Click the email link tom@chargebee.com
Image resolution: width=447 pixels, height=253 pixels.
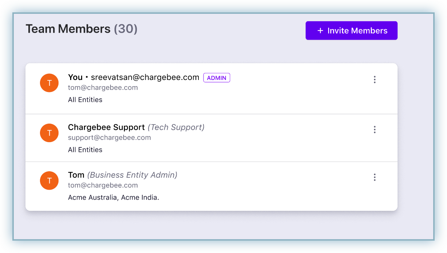click(103, 88)
